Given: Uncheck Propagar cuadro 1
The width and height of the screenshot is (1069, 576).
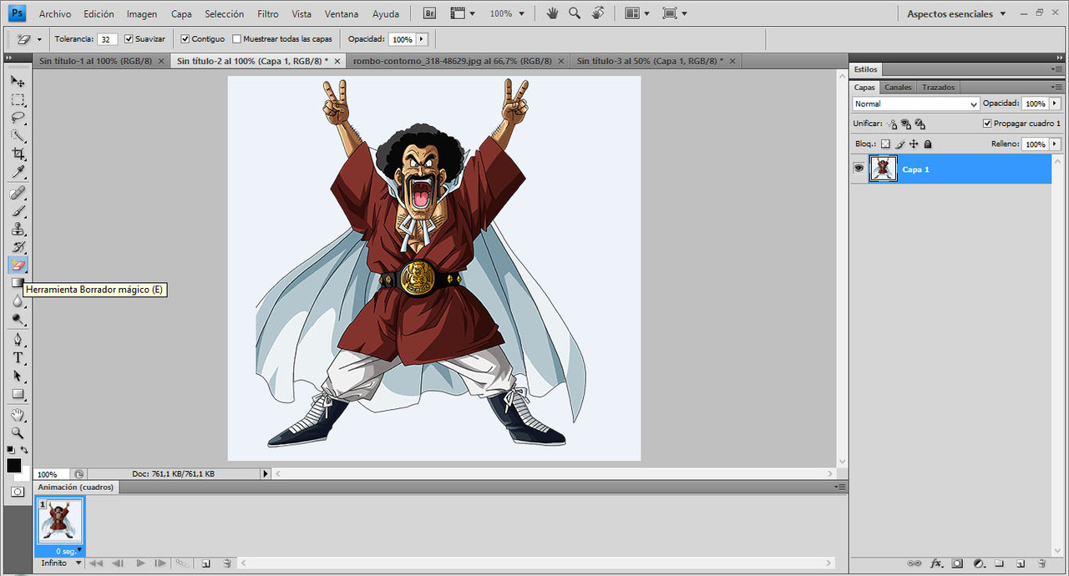Looking at the screenshot, I should [x=987, y=124].
